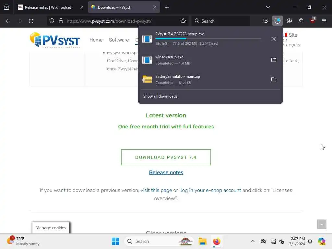Open uBlock Origin extension icon

tap(313, 20)
